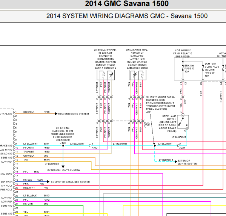Click the title "2014 GMC Savana 1500"
226x216 pixels.
pyautogui.click(x=127, y=3)
